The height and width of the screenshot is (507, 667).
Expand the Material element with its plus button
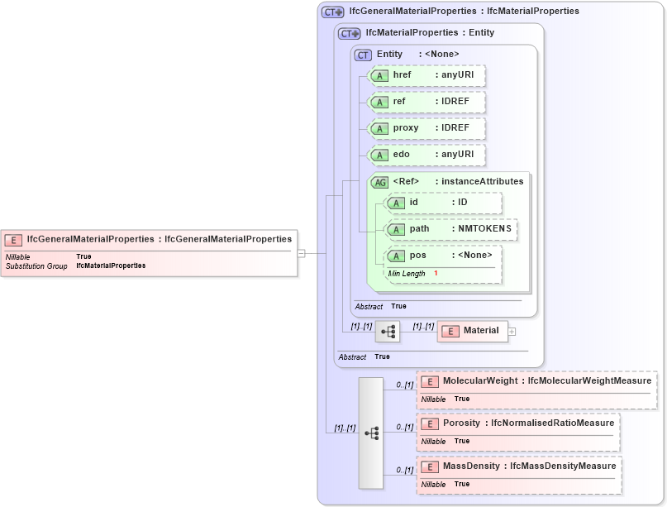512,331
